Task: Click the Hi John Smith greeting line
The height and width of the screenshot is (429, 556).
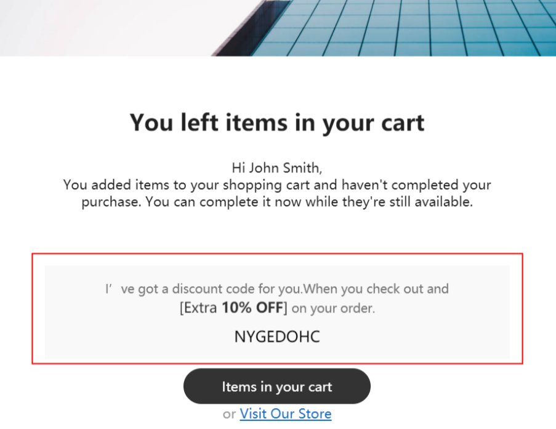Action: [277, 168]
